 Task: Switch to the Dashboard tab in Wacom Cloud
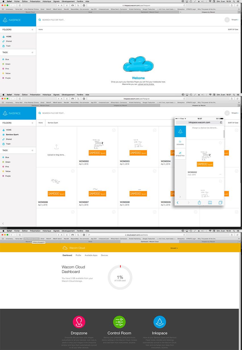tap(67, 255)
